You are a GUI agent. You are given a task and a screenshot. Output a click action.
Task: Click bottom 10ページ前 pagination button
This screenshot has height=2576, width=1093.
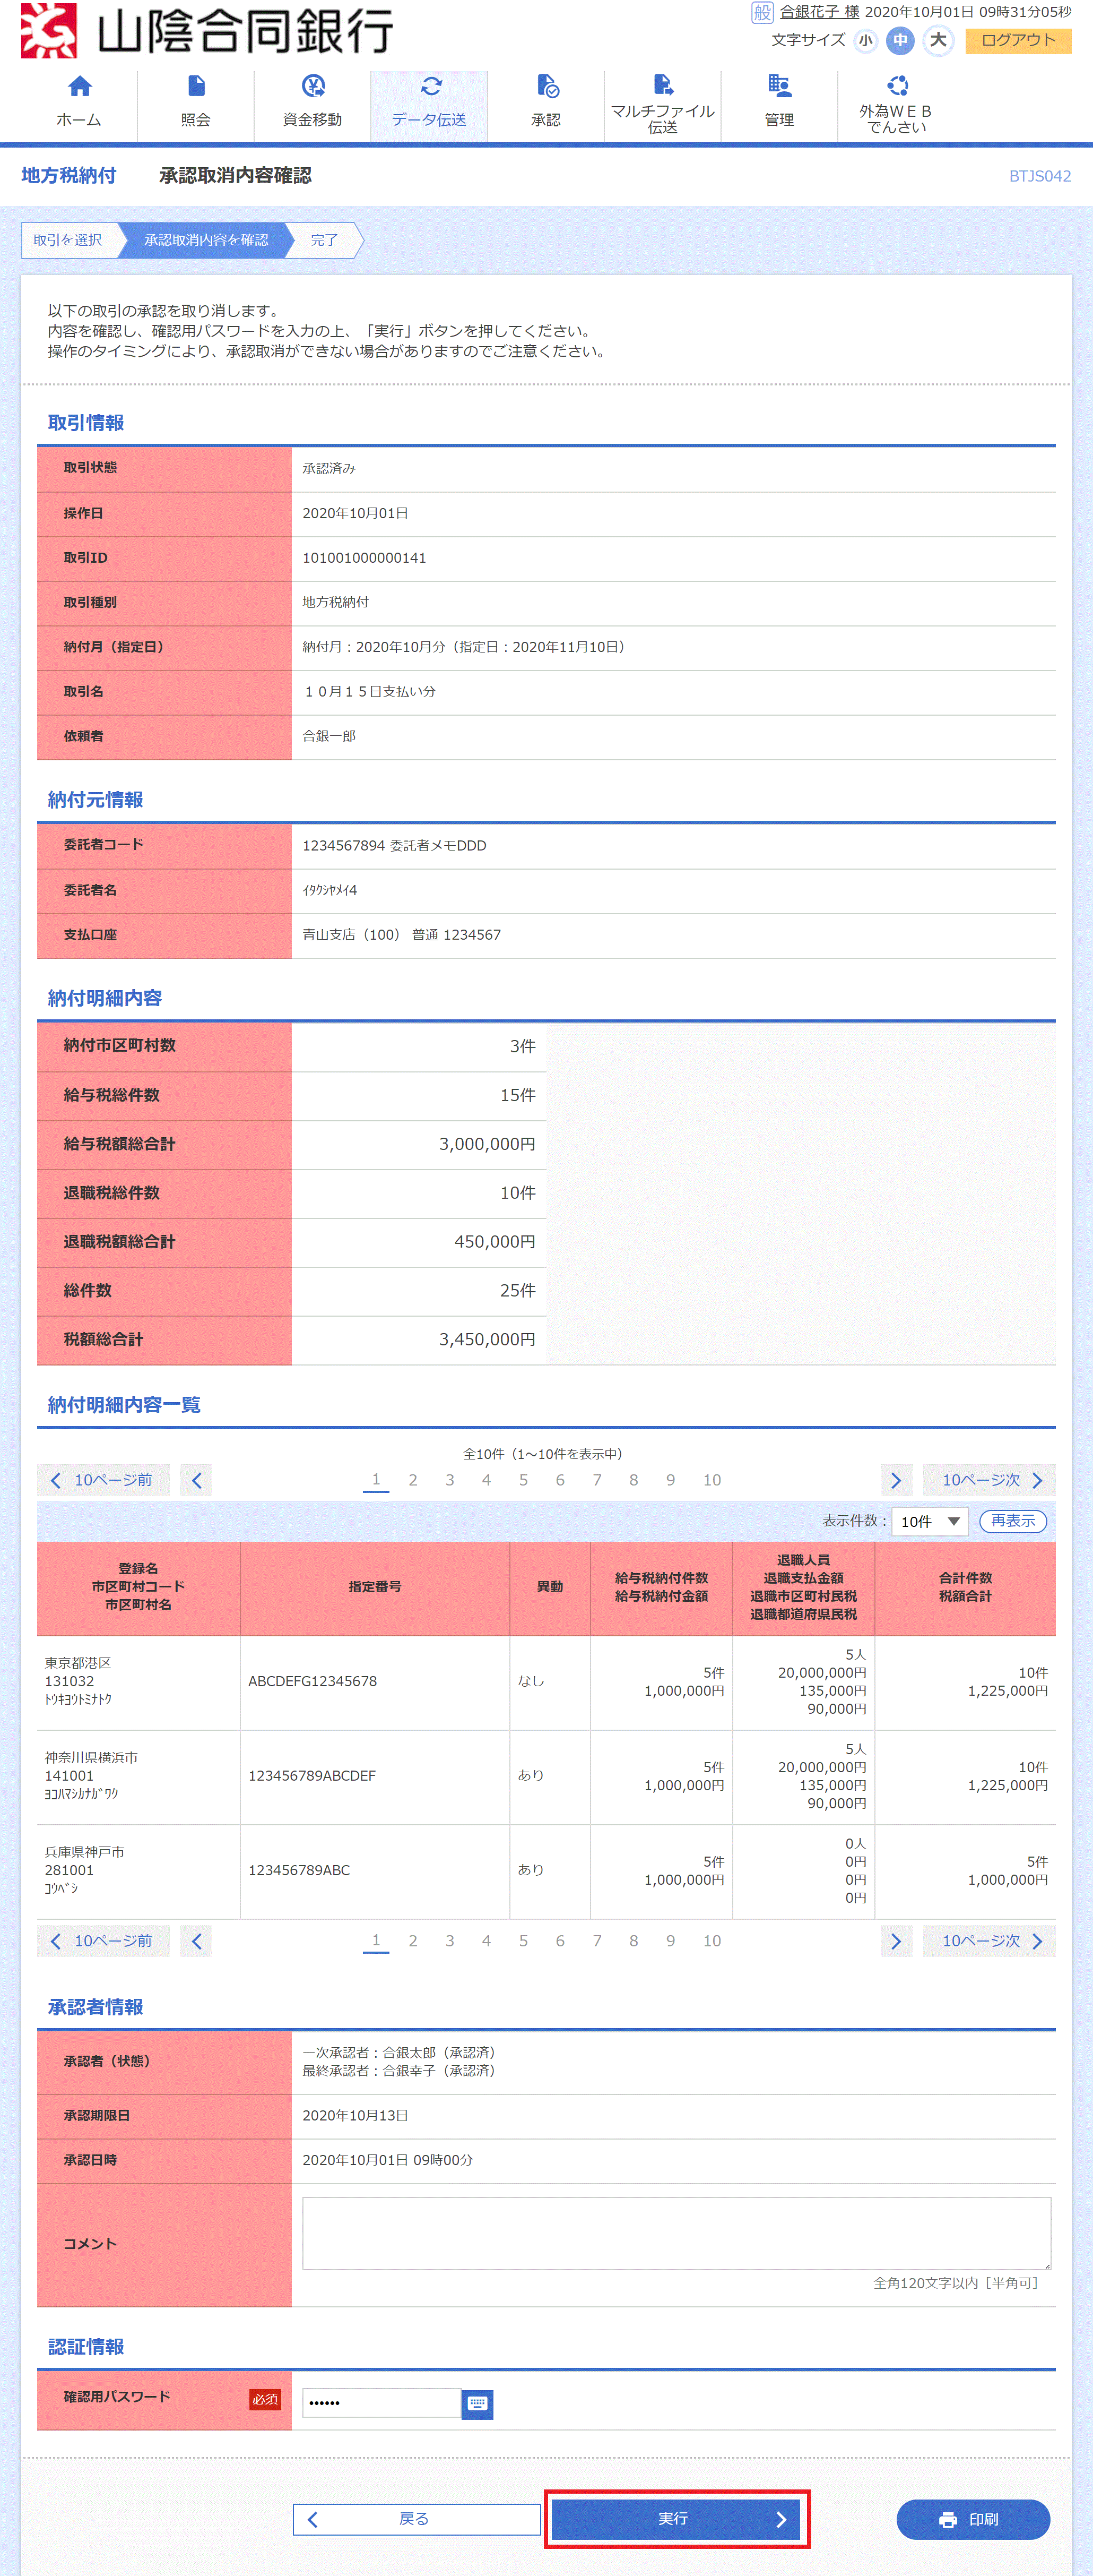pyautogui.click(x=103, y=1941)
